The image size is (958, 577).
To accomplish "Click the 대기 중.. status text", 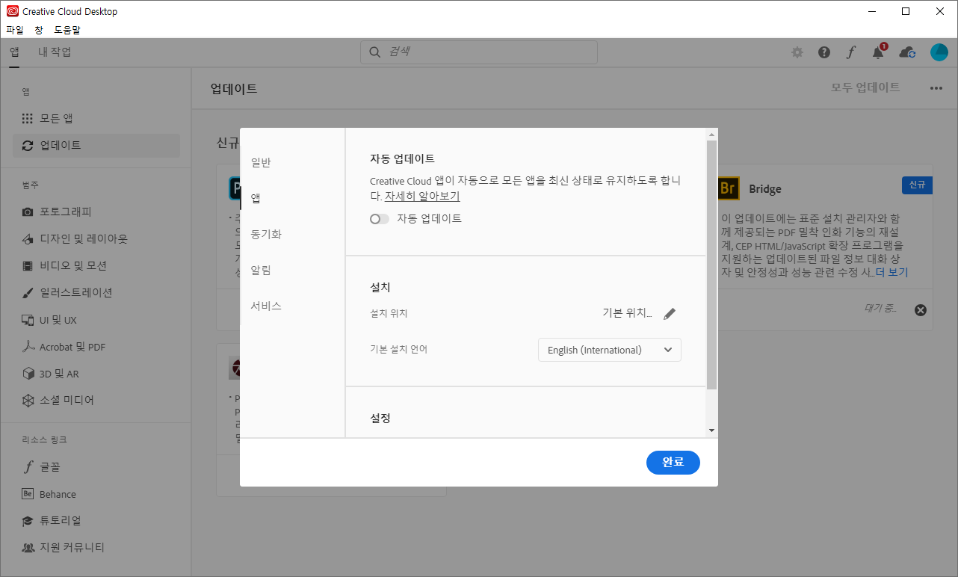I will (x=880, y=309).
